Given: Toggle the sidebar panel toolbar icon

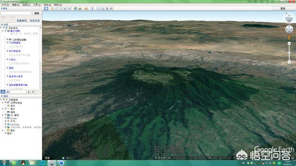Looking at the screenshot, I should pos(46,8).
